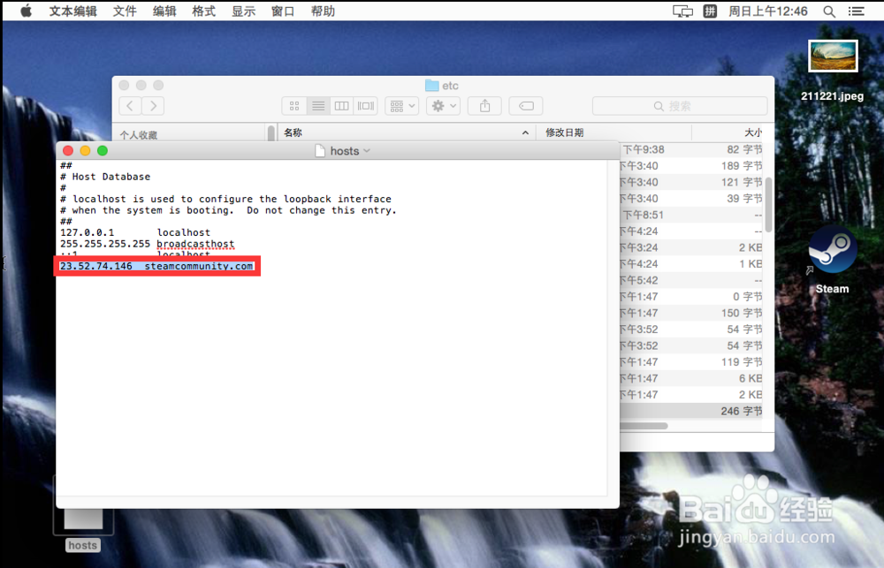The width and height of the screenshot is (884, 568).
Task: Open Finder action gear menu
Action: pos(444,105)
